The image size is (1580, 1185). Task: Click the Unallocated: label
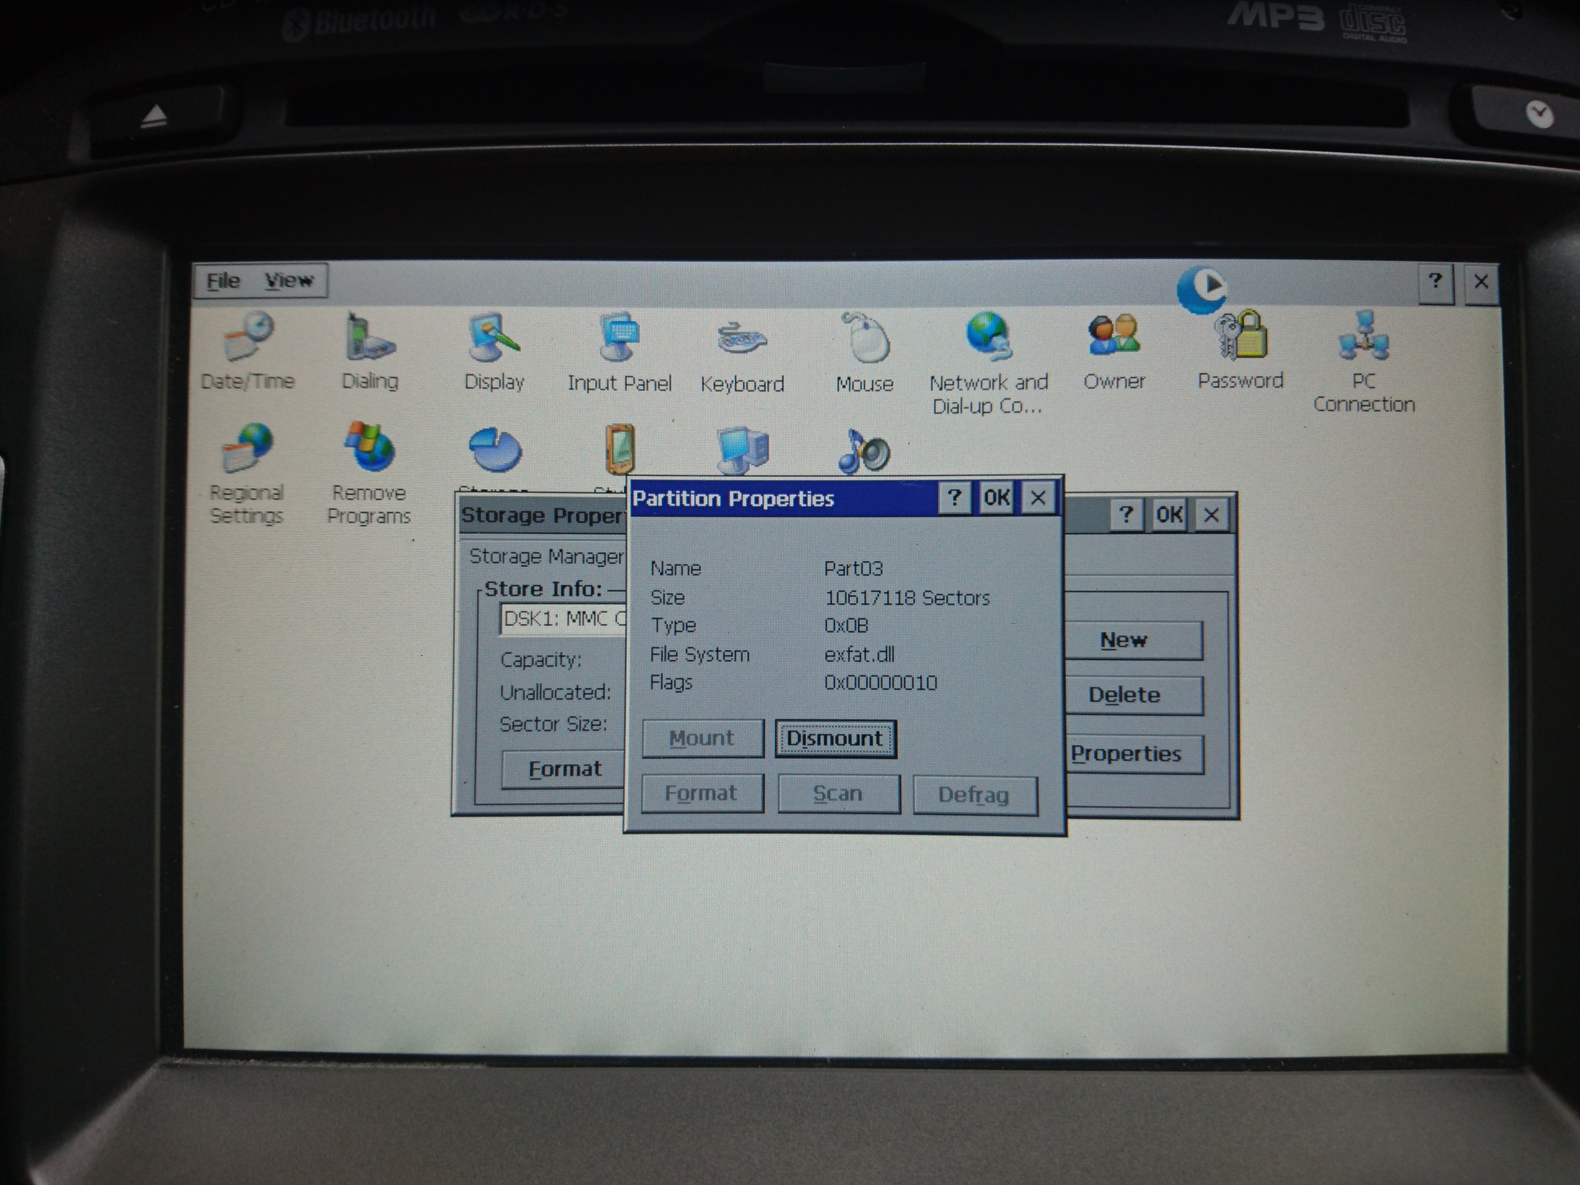click(555, 693)
